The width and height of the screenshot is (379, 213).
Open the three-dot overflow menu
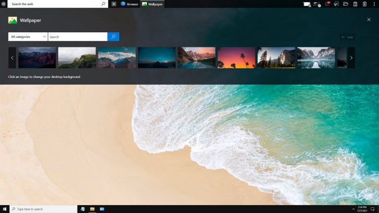coord(374,4)
